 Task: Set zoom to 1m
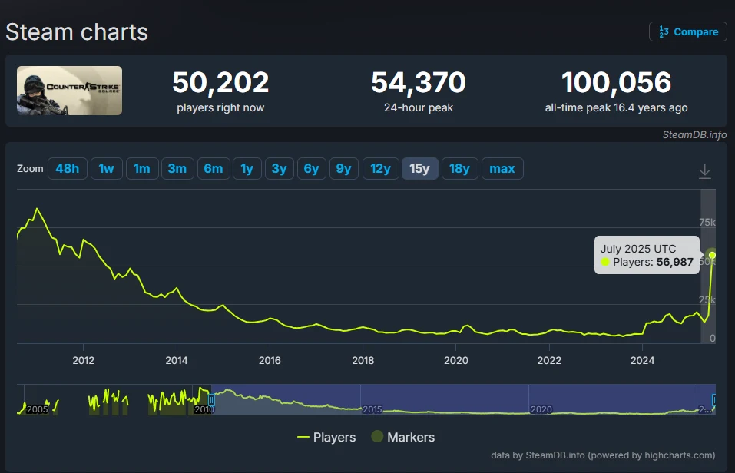point(142,168)
